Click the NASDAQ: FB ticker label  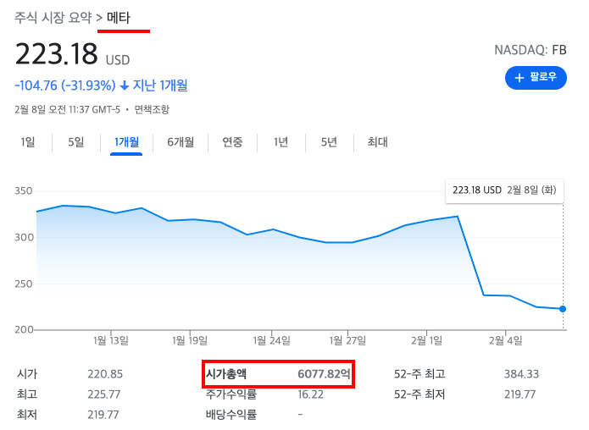pos(530,50)
